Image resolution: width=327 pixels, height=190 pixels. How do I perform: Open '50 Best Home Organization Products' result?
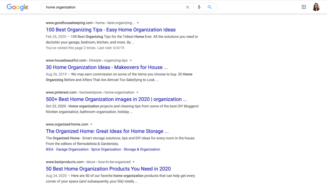[x=108, y=169]
